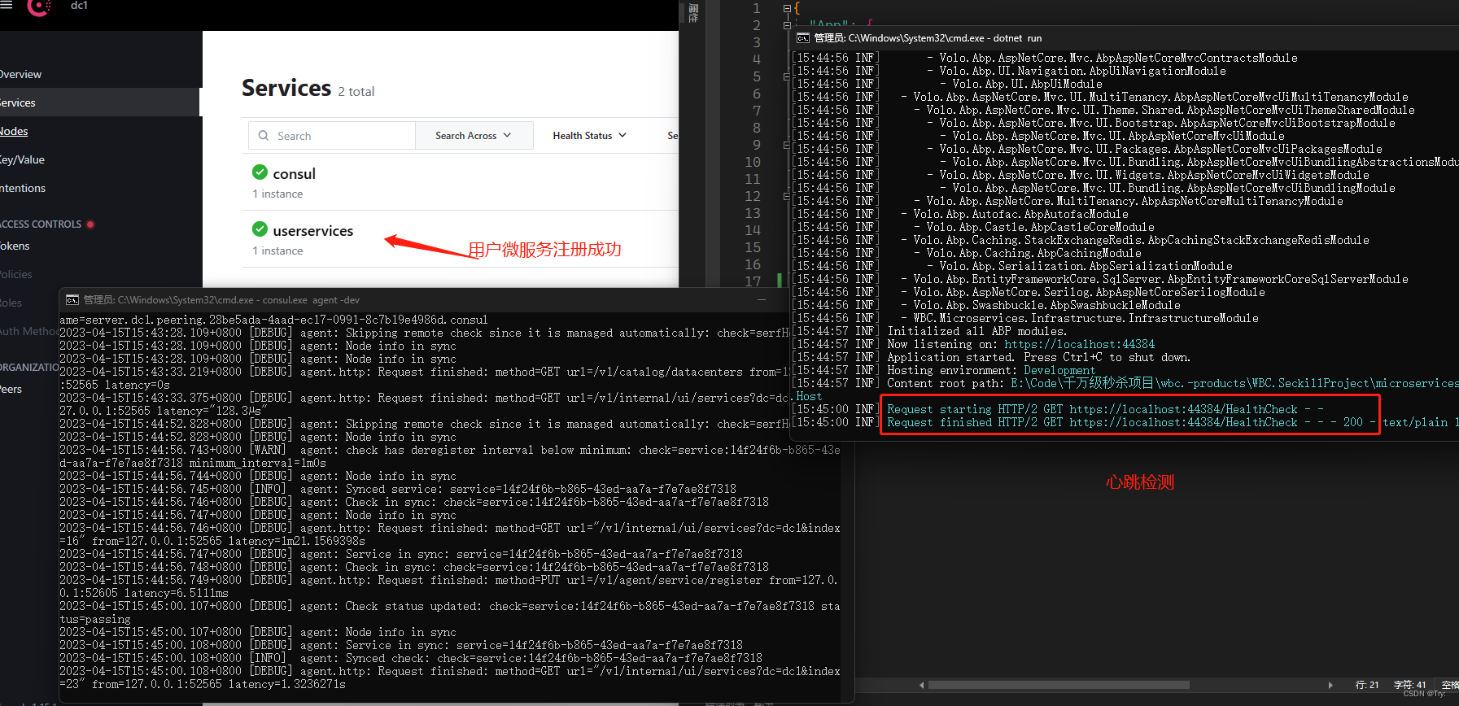
Task: Click the '行: 21' status bar entry
Action: click(1367, 685)
